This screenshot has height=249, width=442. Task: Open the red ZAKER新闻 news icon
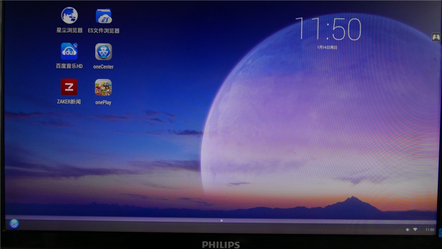click(69, 87)
